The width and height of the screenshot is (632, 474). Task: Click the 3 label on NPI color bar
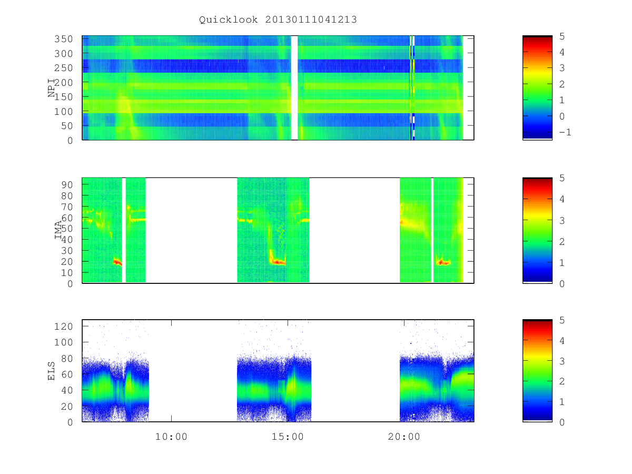[561, 68]
